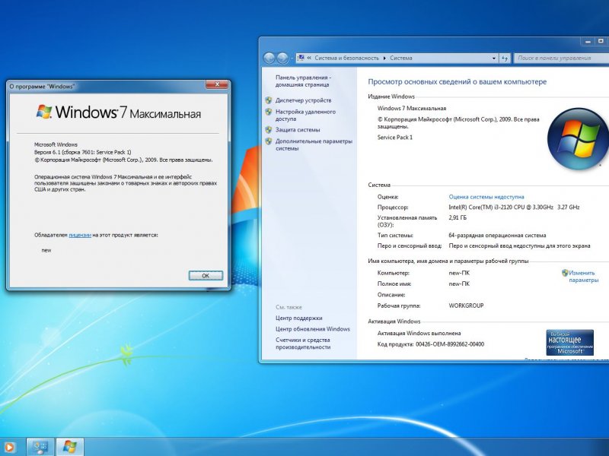Click 'Просмотр основных сведений' heading
609x456 pixels.
pos(458,82)
